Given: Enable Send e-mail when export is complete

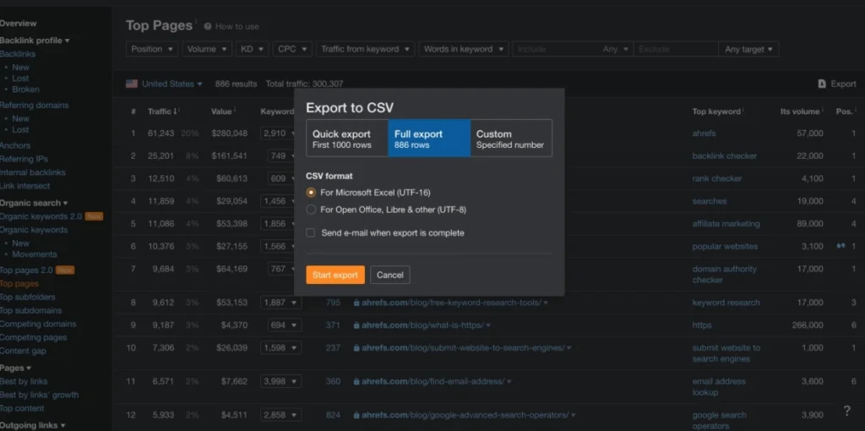Looking at the screenshot, I should click(312, 232).
